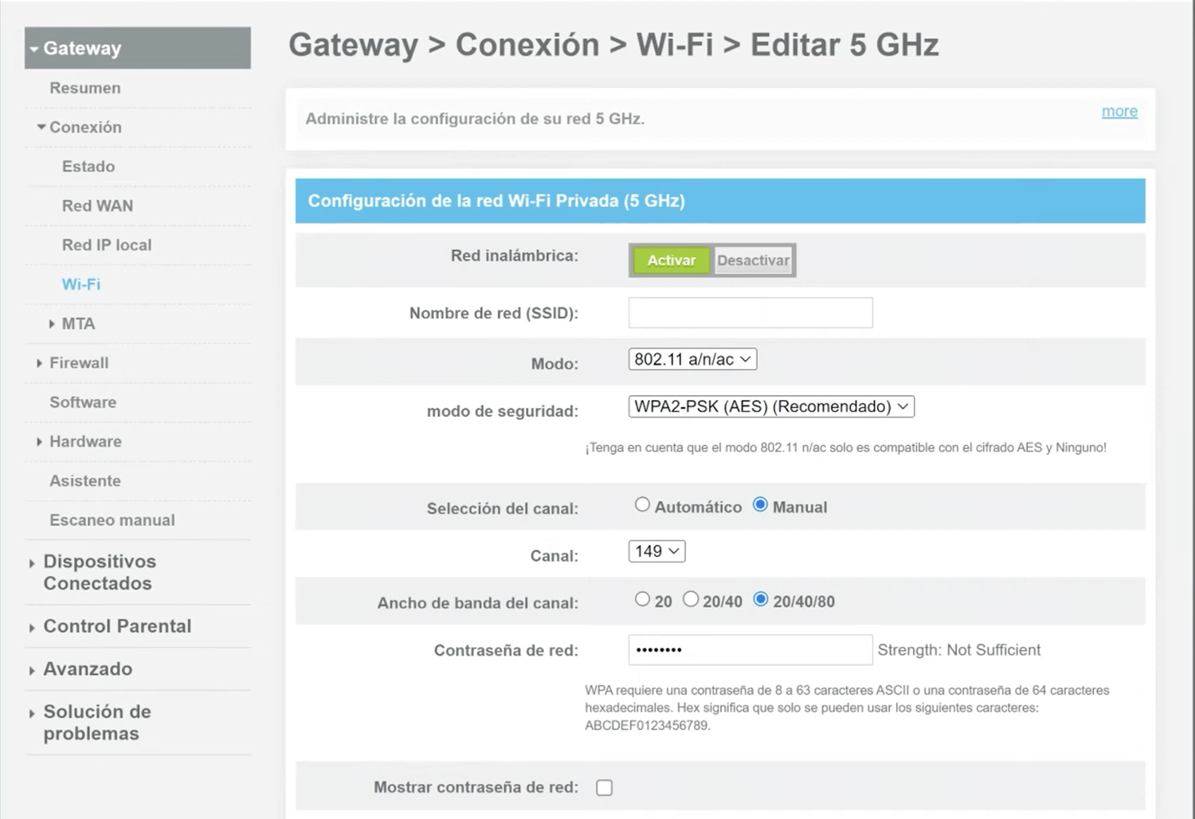Expand the Control Parental menu
The height and width of the screenshot is (819, 1195).
coord(32,628)
